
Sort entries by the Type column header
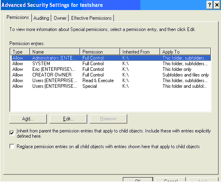20,52
